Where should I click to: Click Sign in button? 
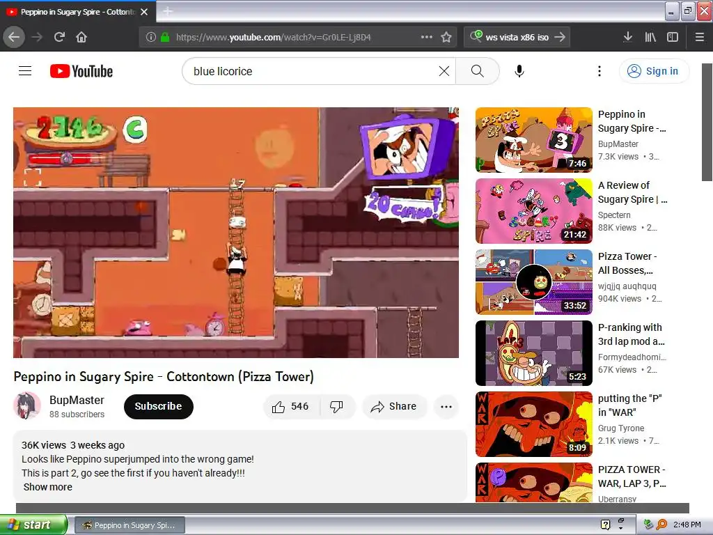tap(654, 71)
